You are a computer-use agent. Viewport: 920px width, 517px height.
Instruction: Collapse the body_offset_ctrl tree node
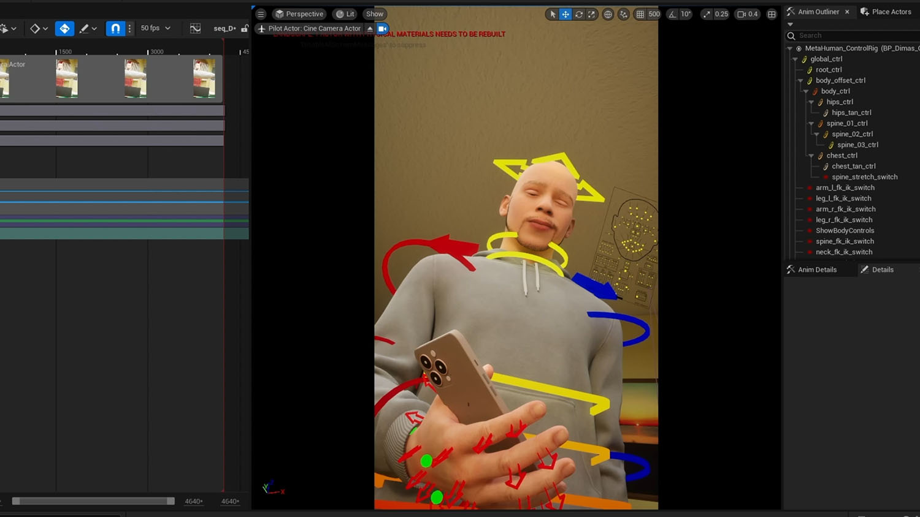(800, 81)
